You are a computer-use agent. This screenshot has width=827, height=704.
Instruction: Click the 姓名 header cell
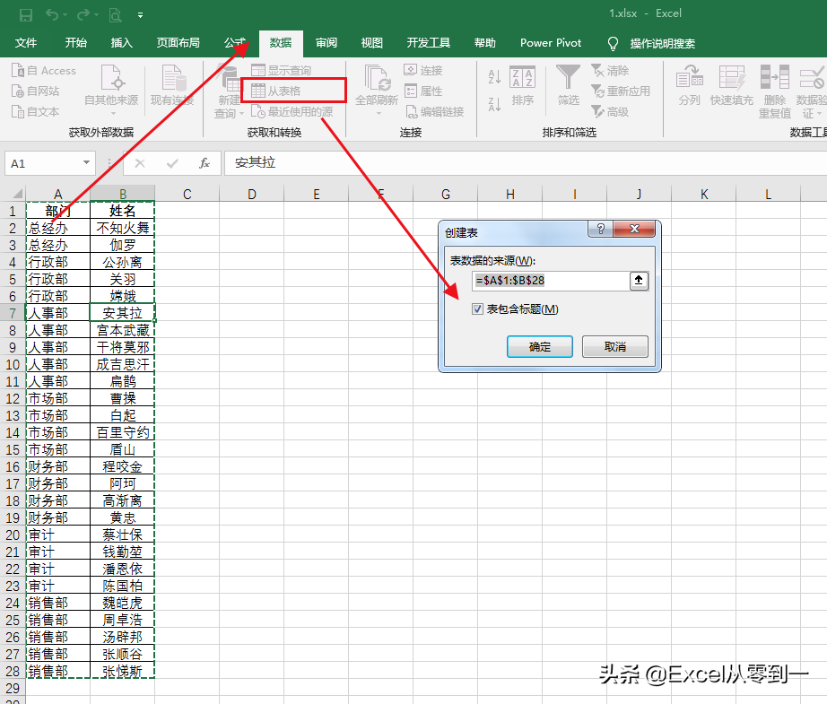[x=122, y=211]
